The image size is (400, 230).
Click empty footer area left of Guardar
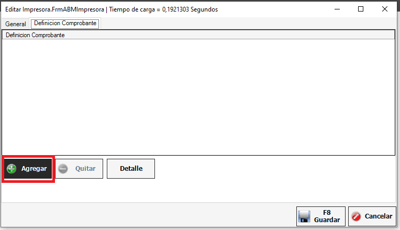[x=148, y=216]
